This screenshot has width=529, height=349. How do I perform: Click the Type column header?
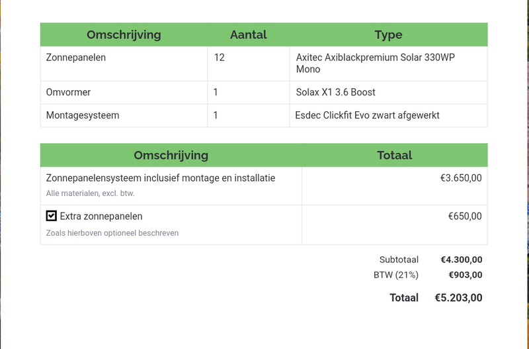pyautogui.click(x=388, y=35)
